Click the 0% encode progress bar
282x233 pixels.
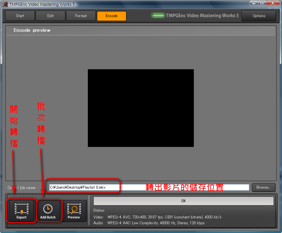click(183, 201)
